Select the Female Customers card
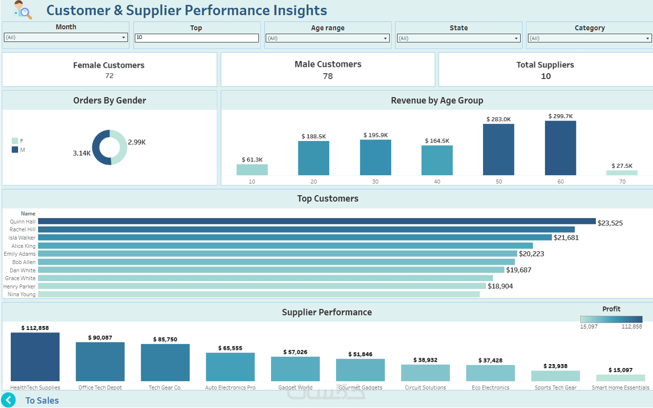Image resolution: width=653 pixels, height=408 pixels. 109,70
